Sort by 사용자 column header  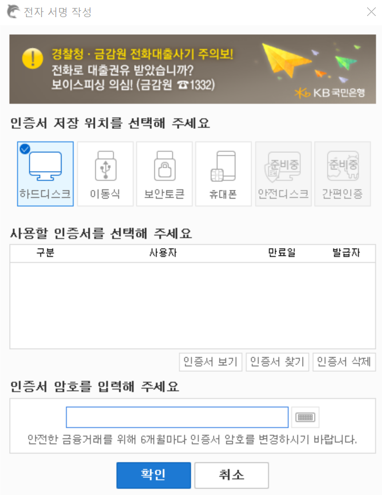pos(163,253)
